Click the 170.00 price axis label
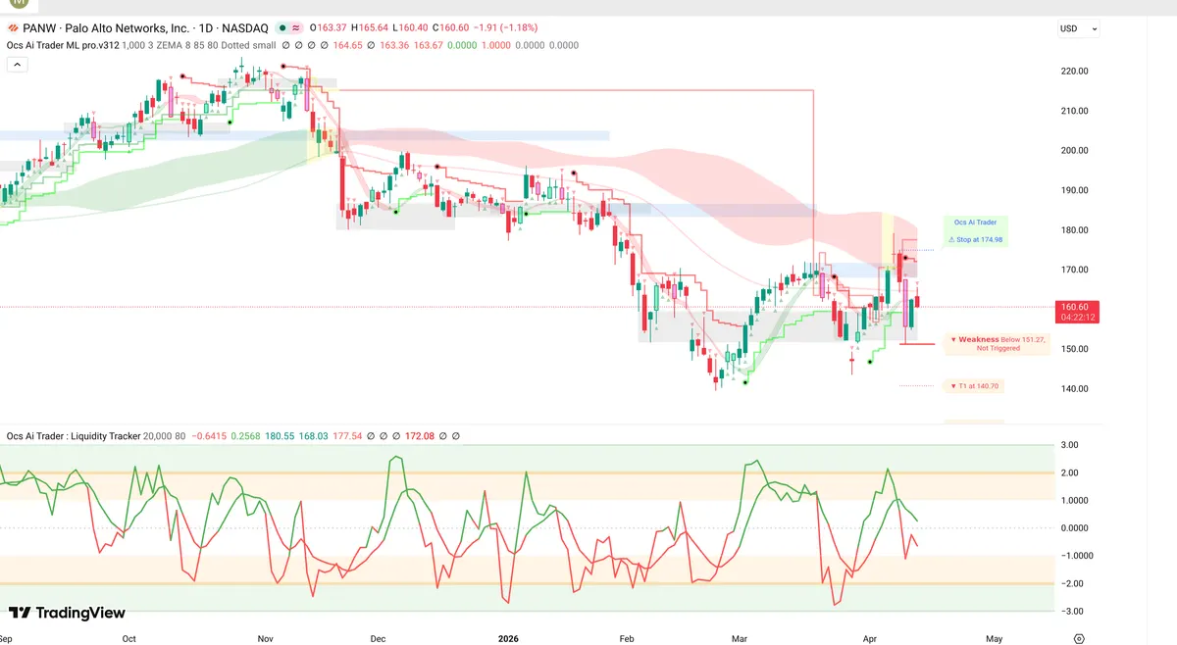This screenshot has height=645, width=1177. (x=1075, y=270)
